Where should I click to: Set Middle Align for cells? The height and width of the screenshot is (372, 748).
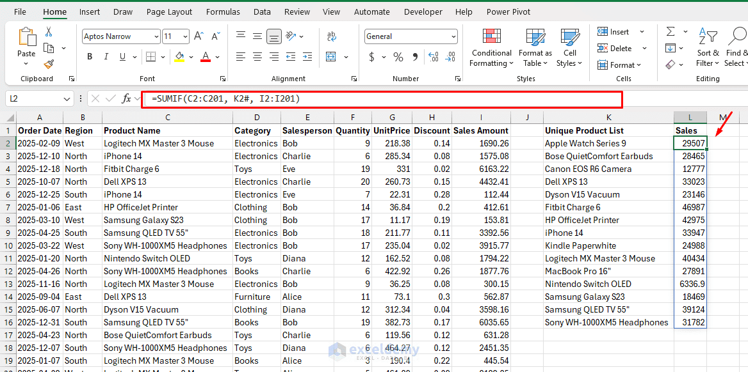pos(257,36)
